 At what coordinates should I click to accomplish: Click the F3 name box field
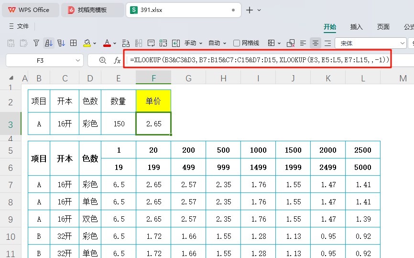[40, 60]
